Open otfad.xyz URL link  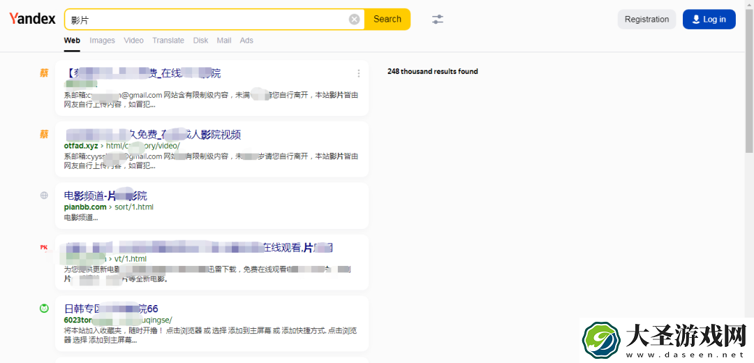122,146
